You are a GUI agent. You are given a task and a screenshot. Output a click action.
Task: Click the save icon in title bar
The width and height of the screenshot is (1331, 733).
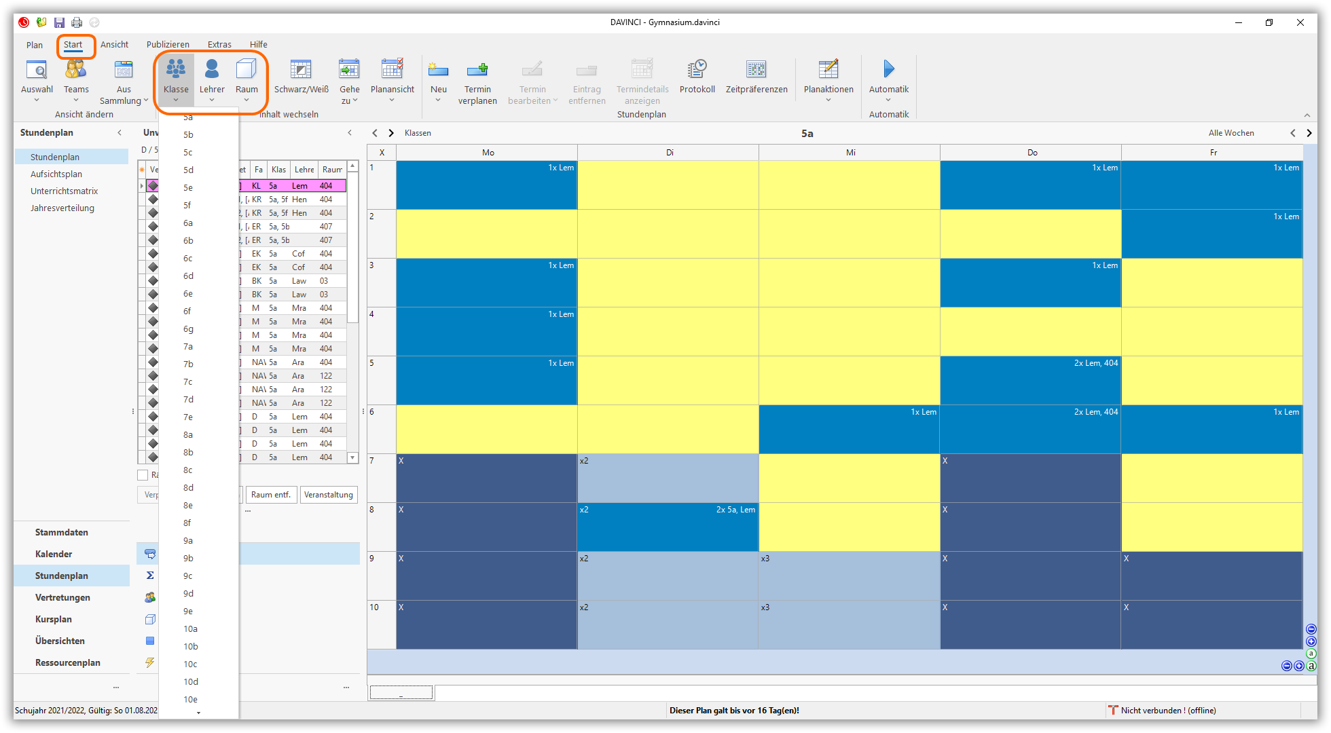pyautogui.click(x=59, y=22)
